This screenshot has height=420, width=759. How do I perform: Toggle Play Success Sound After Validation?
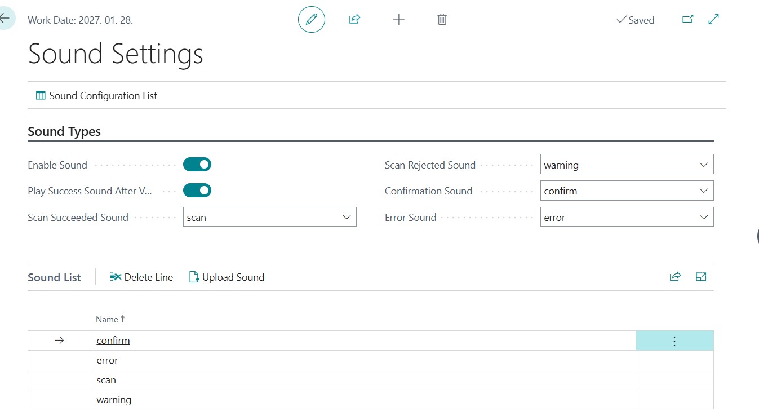coord(197,191)
